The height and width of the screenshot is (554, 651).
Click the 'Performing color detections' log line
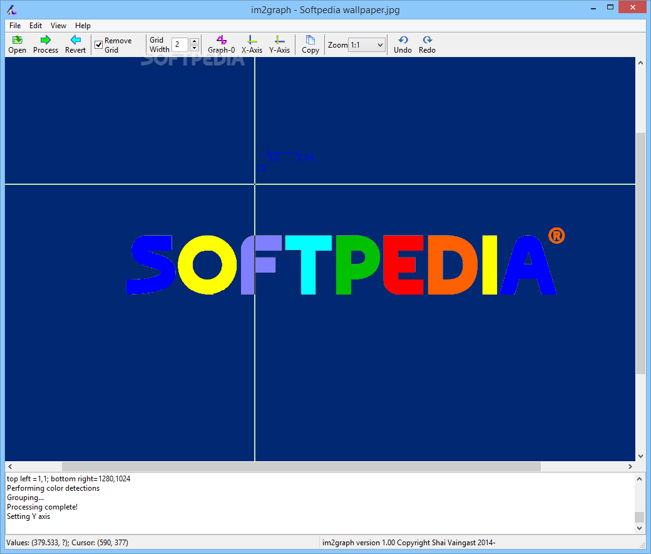[x=53, y=488]
